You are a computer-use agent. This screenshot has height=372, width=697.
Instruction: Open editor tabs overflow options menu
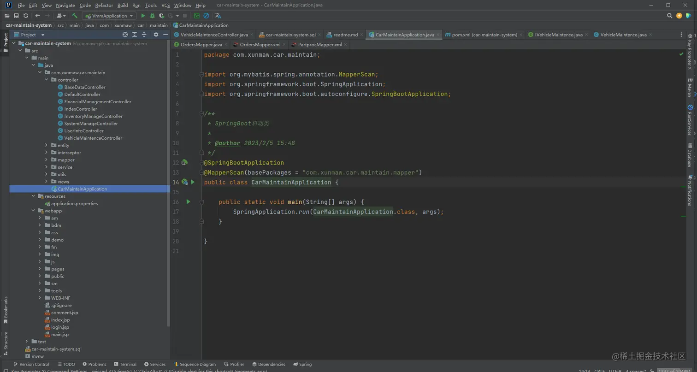[x=681, y=35]
